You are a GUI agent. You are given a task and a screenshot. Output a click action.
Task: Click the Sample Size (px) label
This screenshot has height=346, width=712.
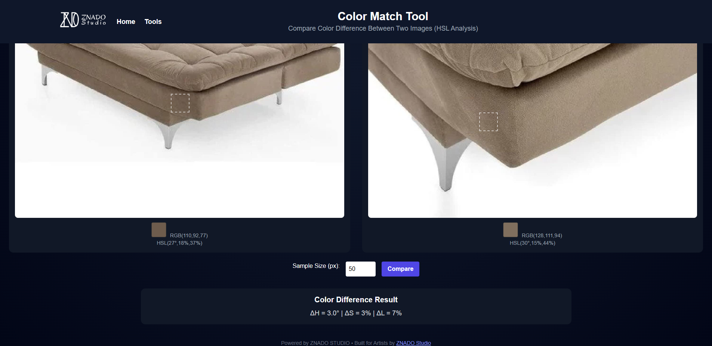point(316,266)
